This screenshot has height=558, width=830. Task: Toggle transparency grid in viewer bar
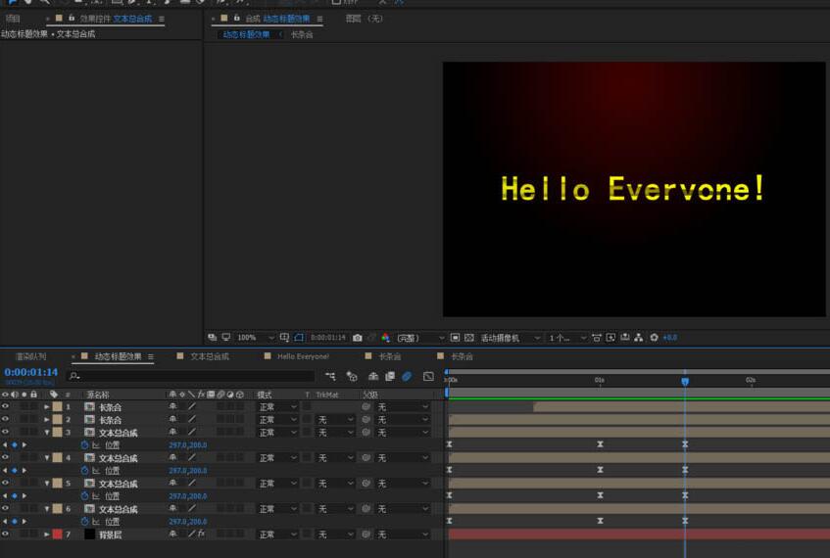pyautogui.click(x=469, y=338)
